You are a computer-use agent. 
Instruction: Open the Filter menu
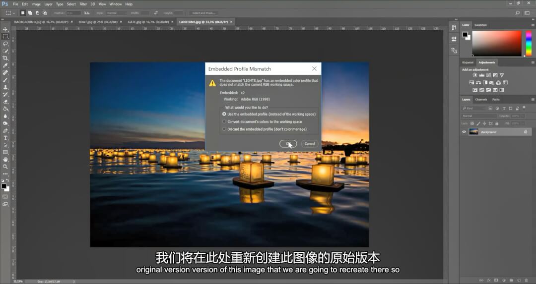pos(83,4)
